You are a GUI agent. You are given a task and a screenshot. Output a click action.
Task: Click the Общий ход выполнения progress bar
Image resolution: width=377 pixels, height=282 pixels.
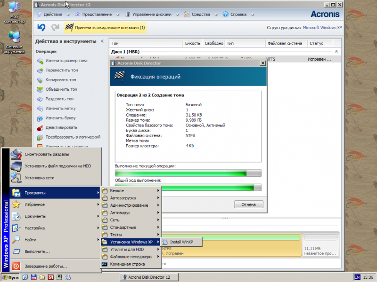pos(188,187)
